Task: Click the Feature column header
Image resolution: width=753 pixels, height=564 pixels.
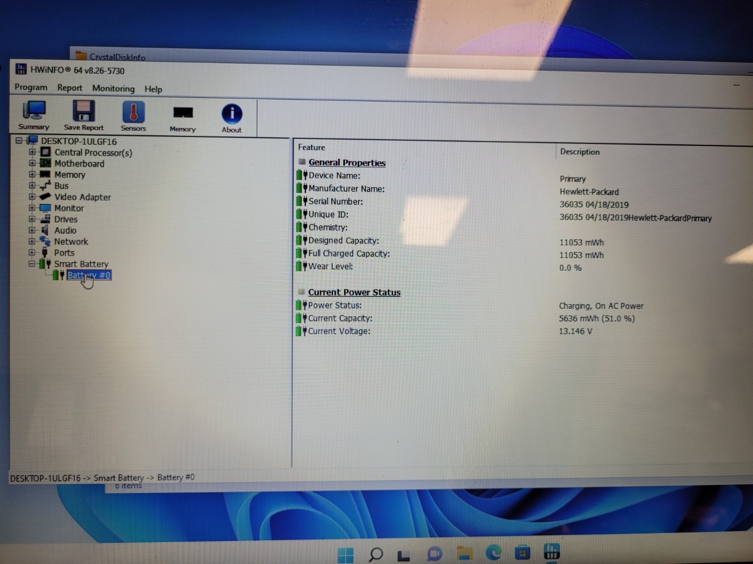Action: click(312, 147)
